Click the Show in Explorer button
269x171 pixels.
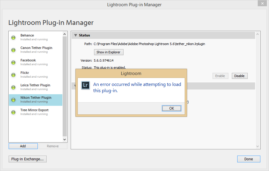pyautogui.click(x=109, y=52)
